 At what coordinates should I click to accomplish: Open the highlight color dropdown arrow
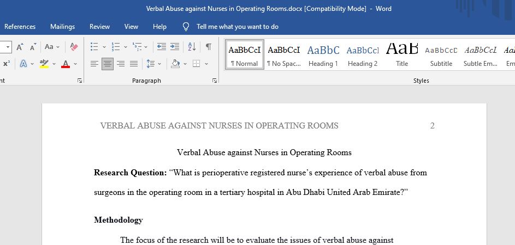(x=54, y=64)
